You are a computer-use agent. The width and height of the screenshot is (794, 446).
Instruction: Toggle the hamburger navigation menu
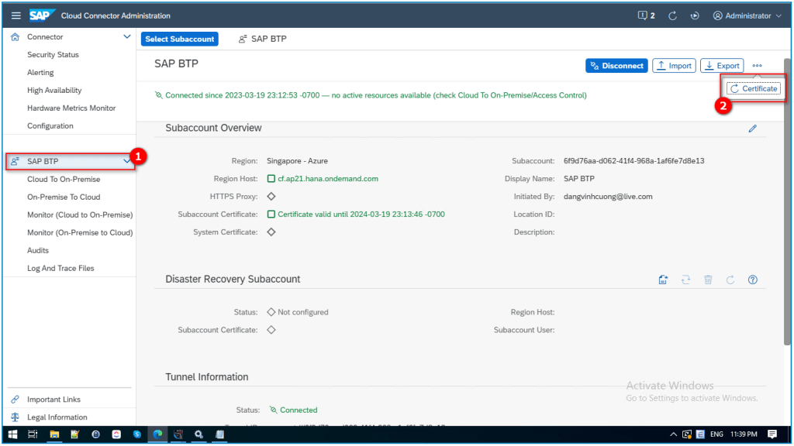(x=16, y=15)
